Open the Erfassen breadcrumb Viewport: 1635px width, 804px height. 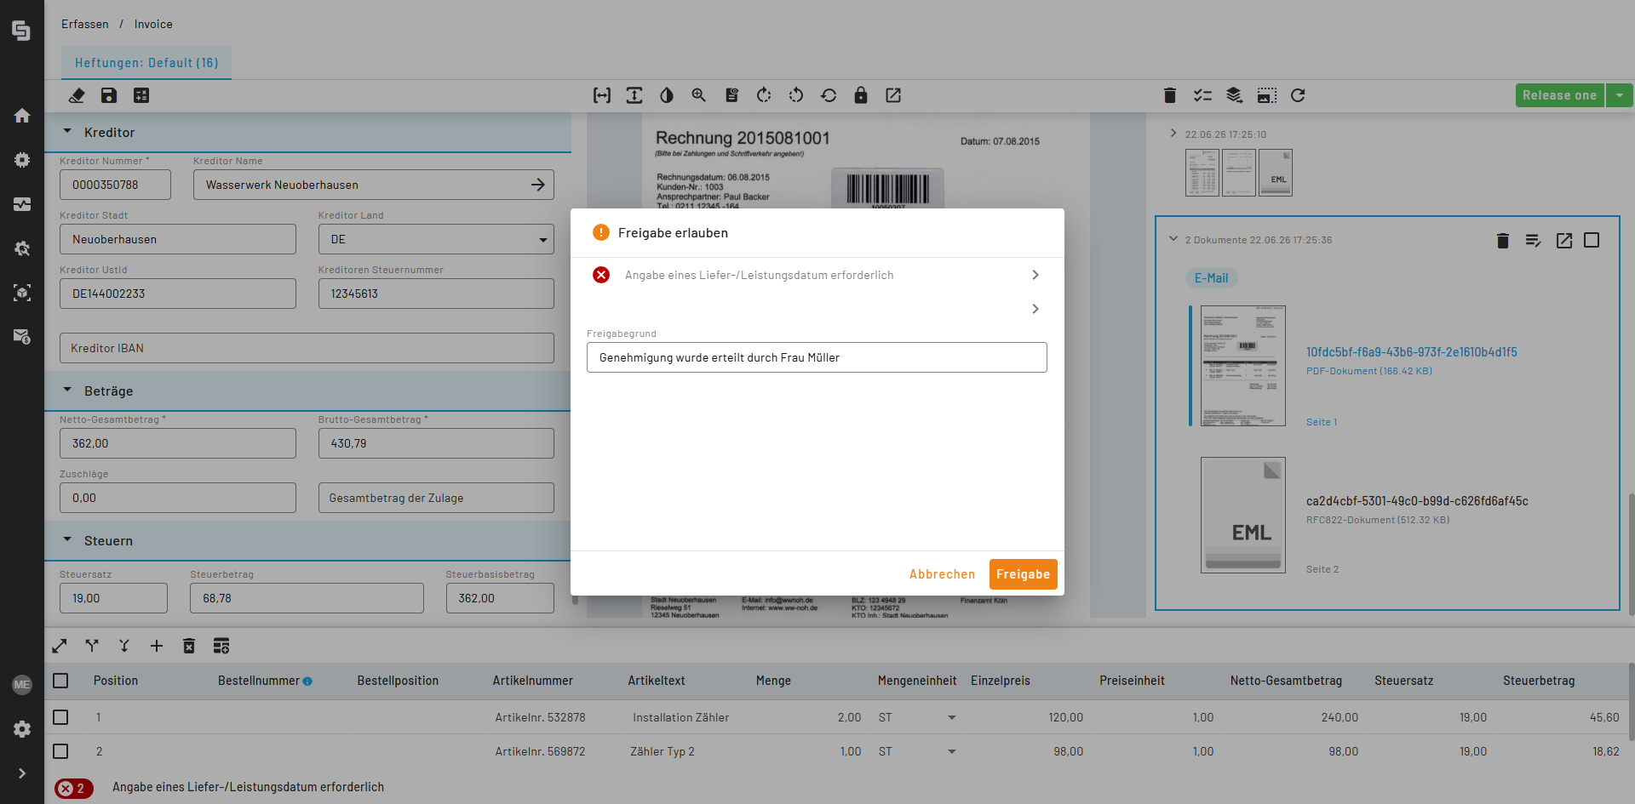85,24
